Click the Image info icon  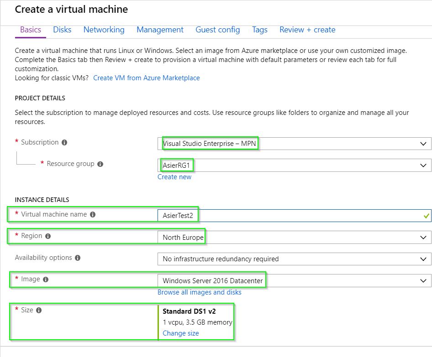pyautogui.click(x=46, y=279)
